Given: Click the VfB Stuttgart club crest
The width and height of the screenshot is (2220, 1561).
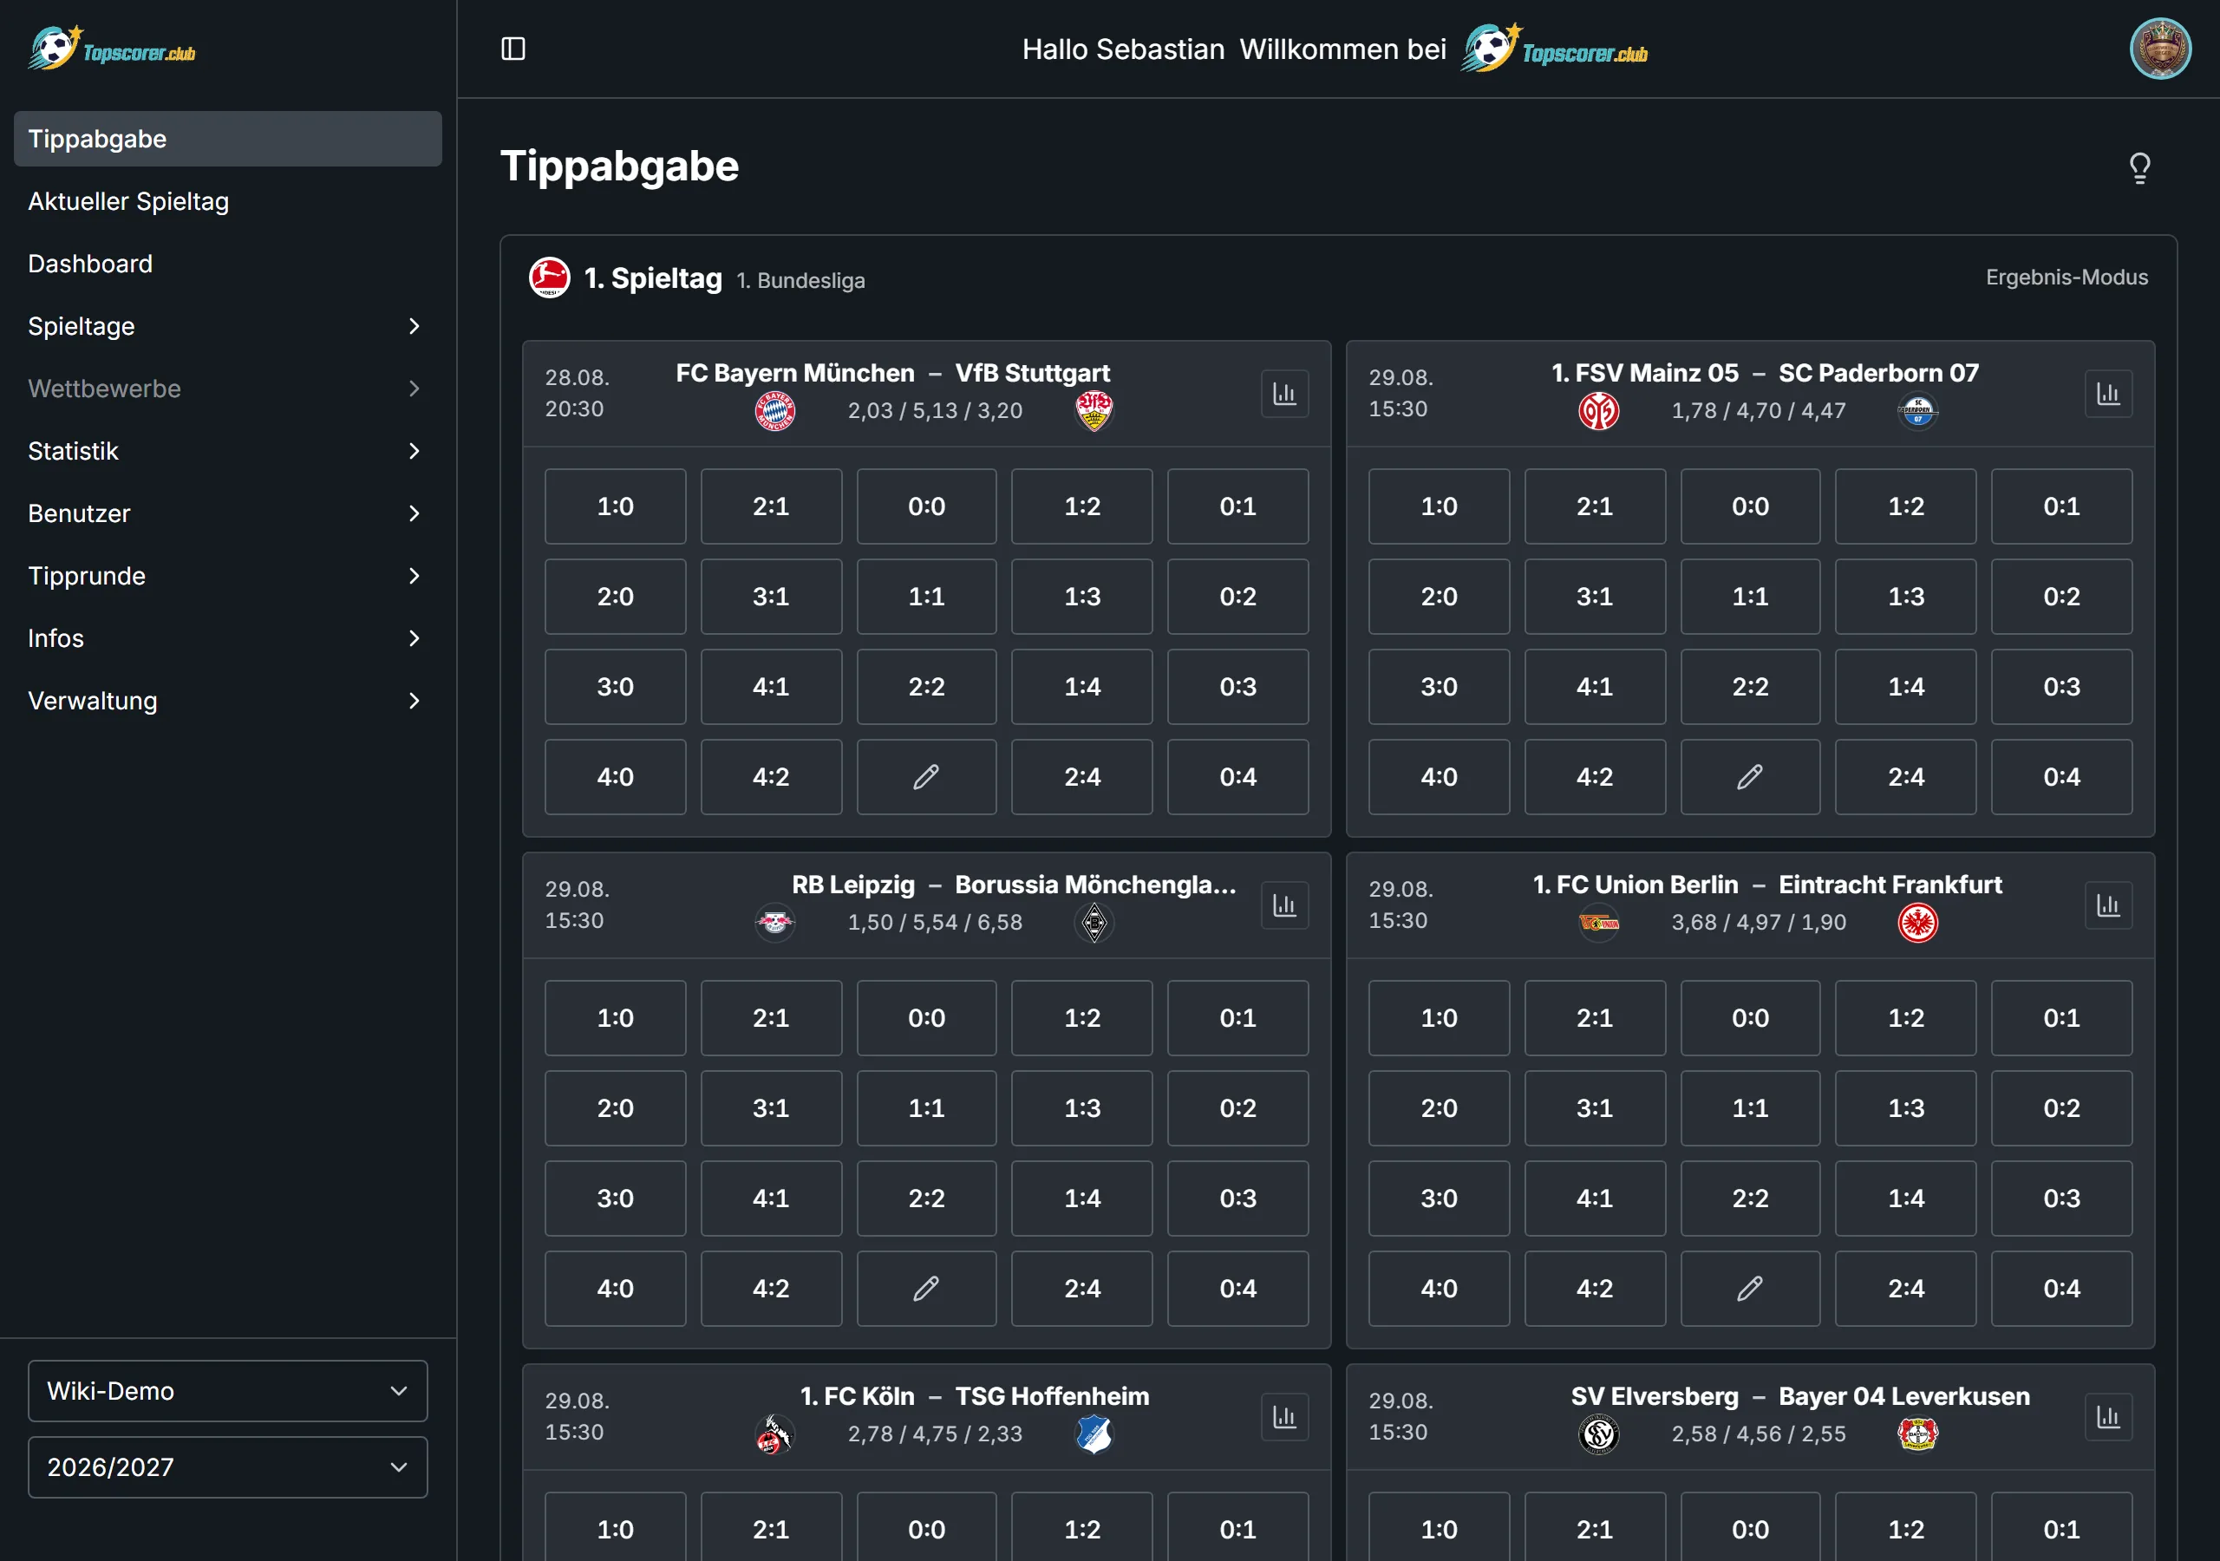Looking at the screenshot, I should click(1094, 411).
